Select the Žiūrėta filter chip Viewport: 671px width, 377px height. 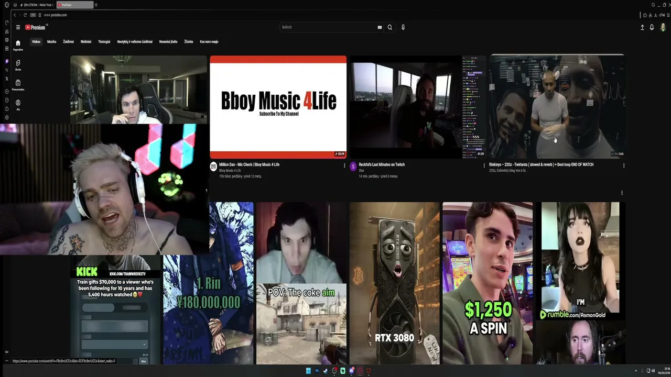coord(189,42)
